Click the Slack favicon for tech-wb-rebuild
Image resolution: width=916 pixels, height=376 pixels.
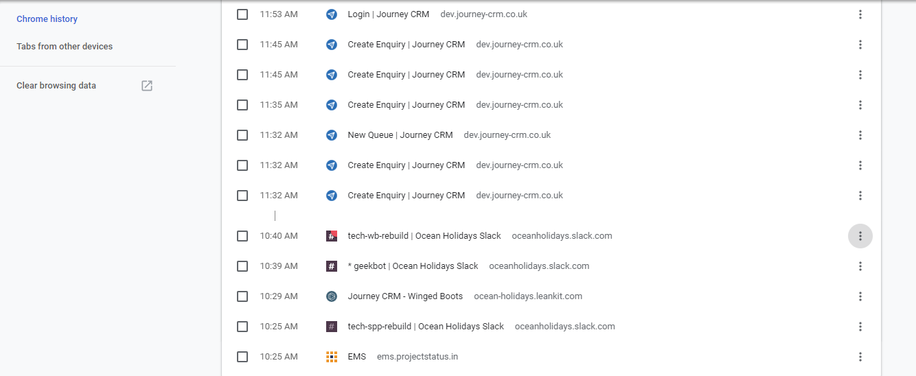tap(332, 236)
